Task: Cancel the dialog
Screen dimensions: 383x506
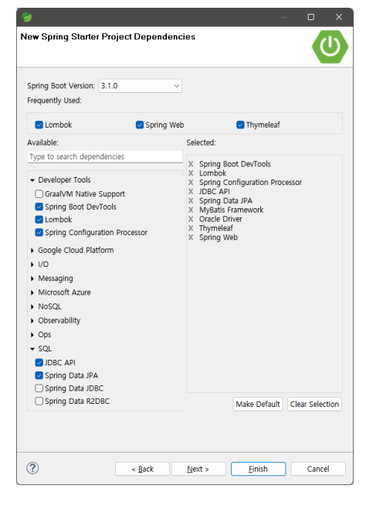Action: 318,469
